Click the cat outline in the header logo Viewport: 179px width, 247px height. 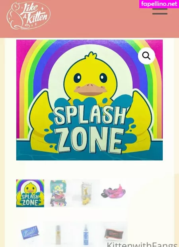(x=14, y=16)
